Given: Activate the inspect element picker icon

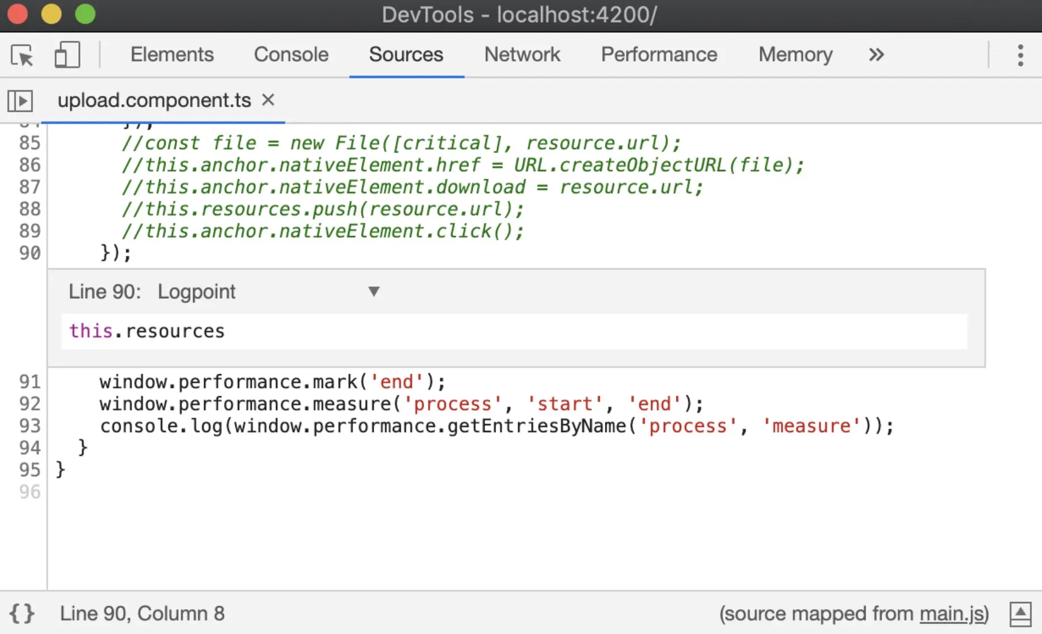Looking at the screenshot, I should click(x=22, y=55).
